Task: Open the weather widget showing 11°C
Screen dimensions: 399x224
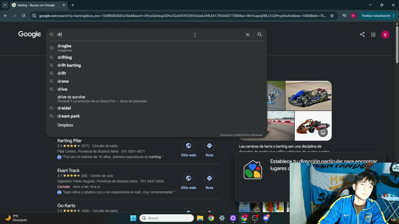Action: (x=16, y=218)
